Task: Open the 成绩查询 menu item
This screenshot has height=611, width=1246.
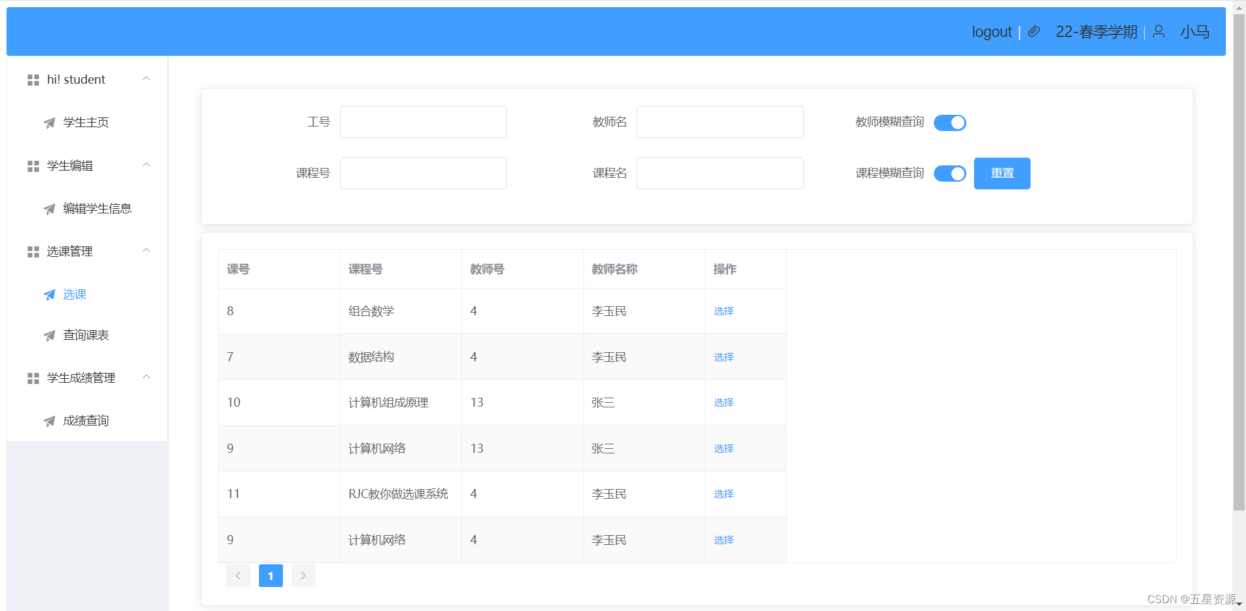Action: tap(88, 421)
